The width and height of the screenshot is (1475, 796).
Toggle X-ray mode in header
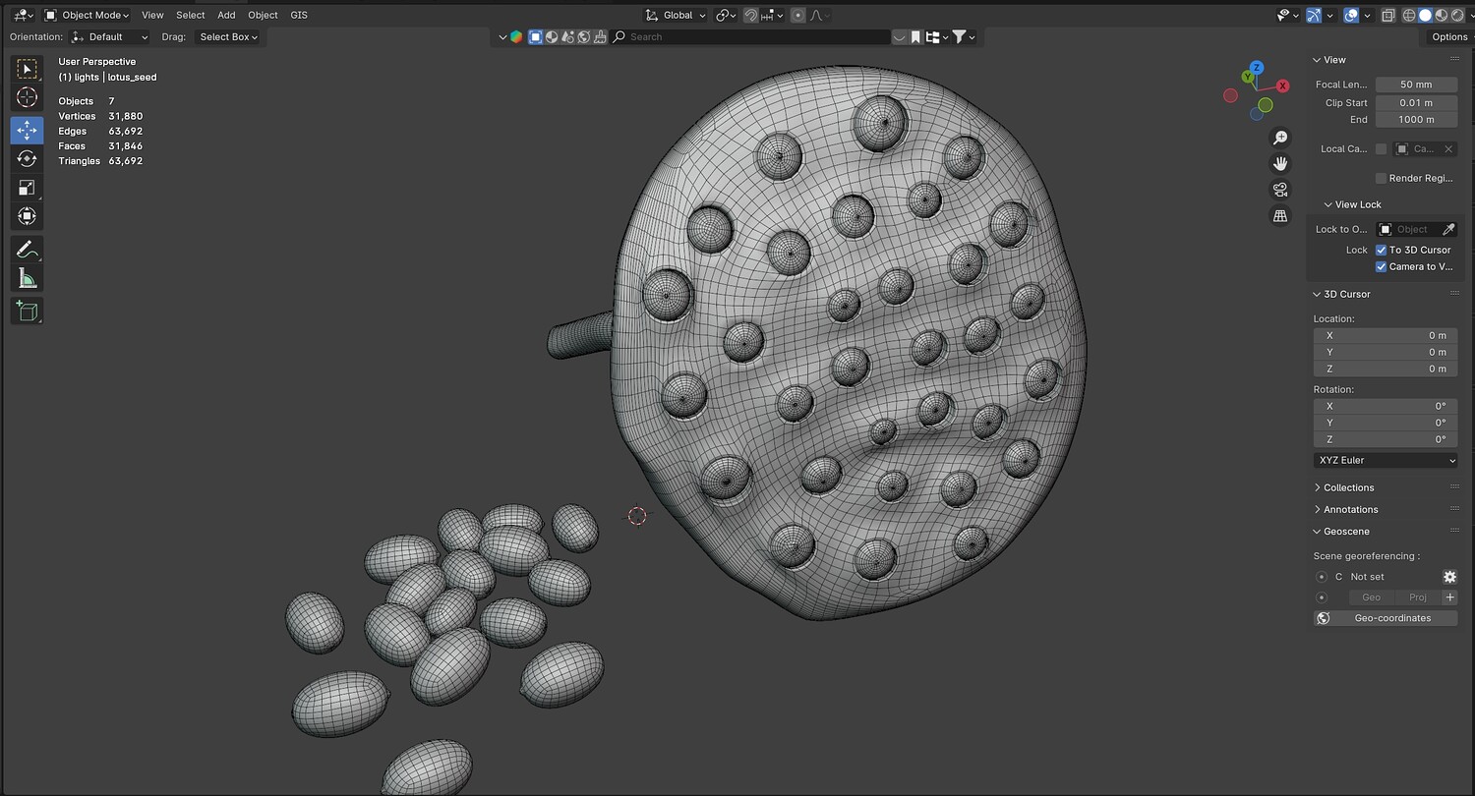[1387, 15]
